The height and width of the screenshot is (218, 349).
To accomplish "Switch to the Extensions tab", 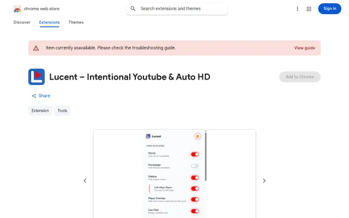I will click(49, 22).
